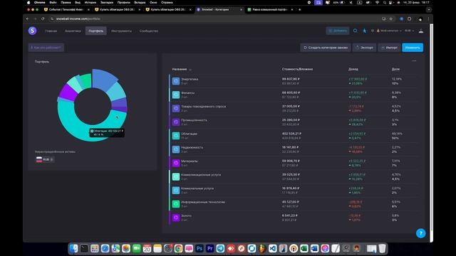Open the user profile icon
Image resolution: width=456 pixels, height=256 pixels.
420,31
